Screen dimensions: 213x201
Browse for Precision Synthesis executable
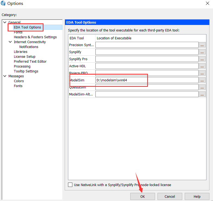coord(202,45)
